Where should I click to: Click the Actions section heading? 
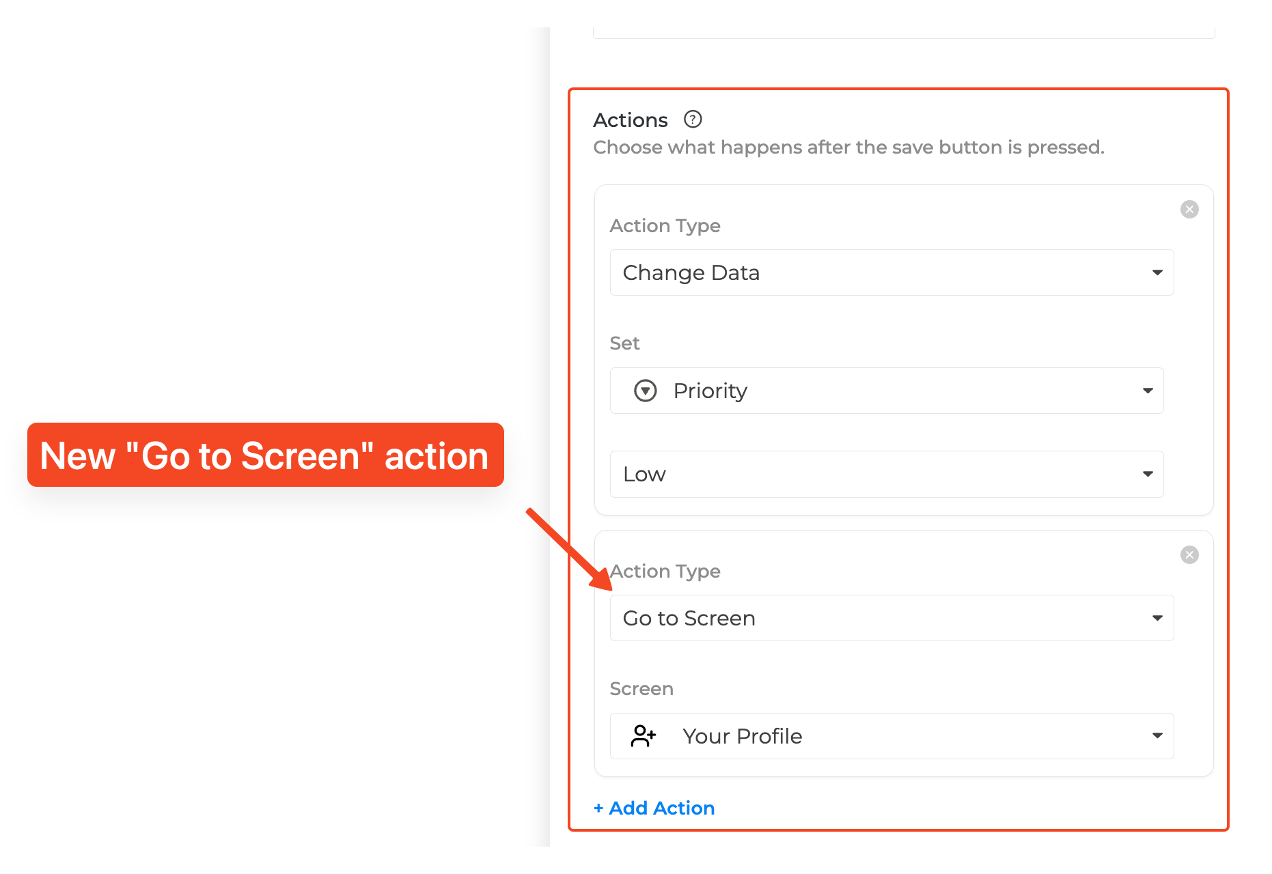coord(630,120)
